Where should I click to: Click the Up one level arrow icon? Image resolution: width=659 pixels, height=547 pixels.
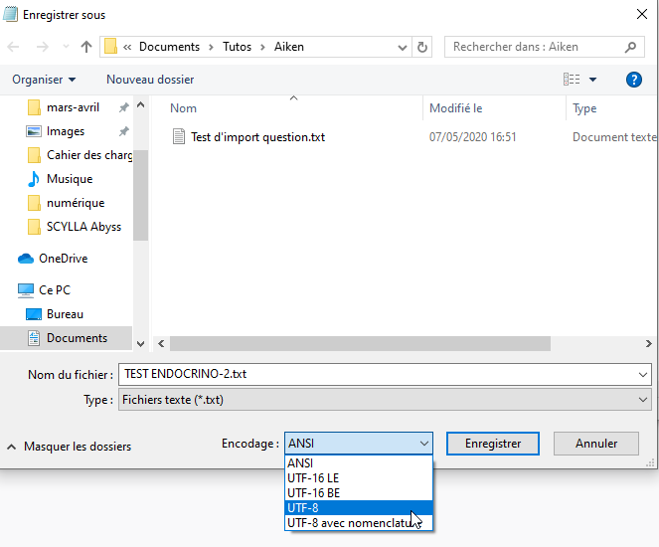click(x=86, y=47)
